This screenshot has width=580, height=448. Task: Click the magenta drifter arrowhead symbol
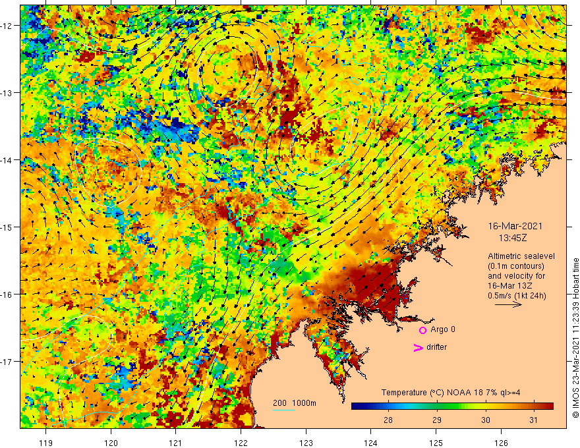click(x=418, y=347)
